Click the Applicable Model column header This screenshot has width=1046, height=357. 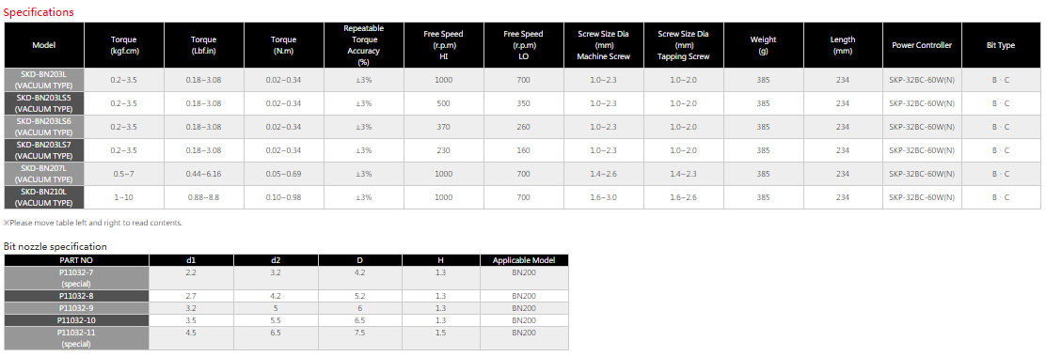(524, 260)
